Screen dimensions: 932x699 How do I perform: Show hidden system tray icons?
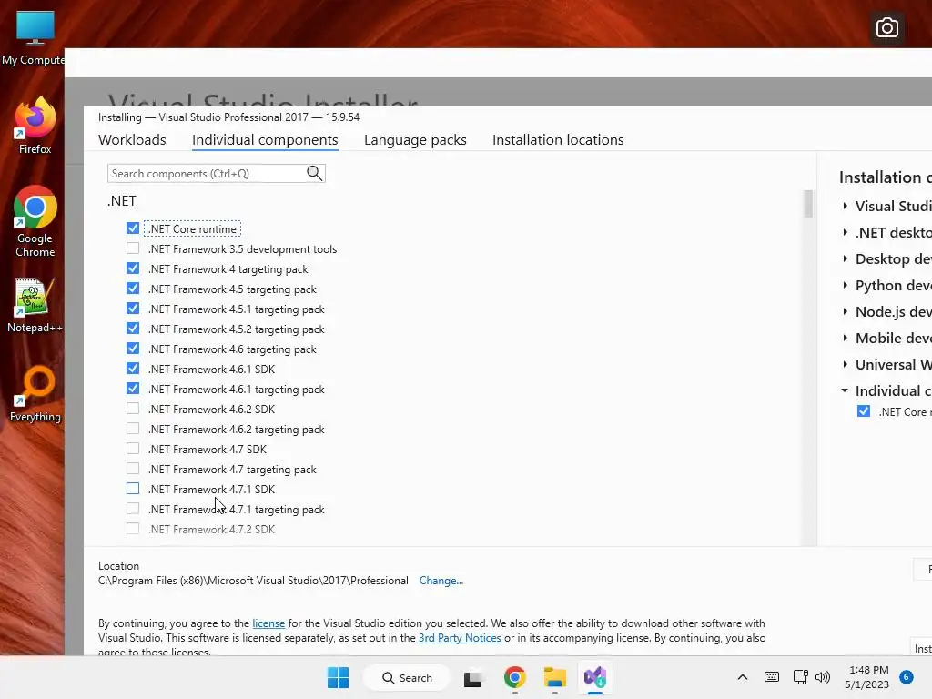(x=743, y=677)
